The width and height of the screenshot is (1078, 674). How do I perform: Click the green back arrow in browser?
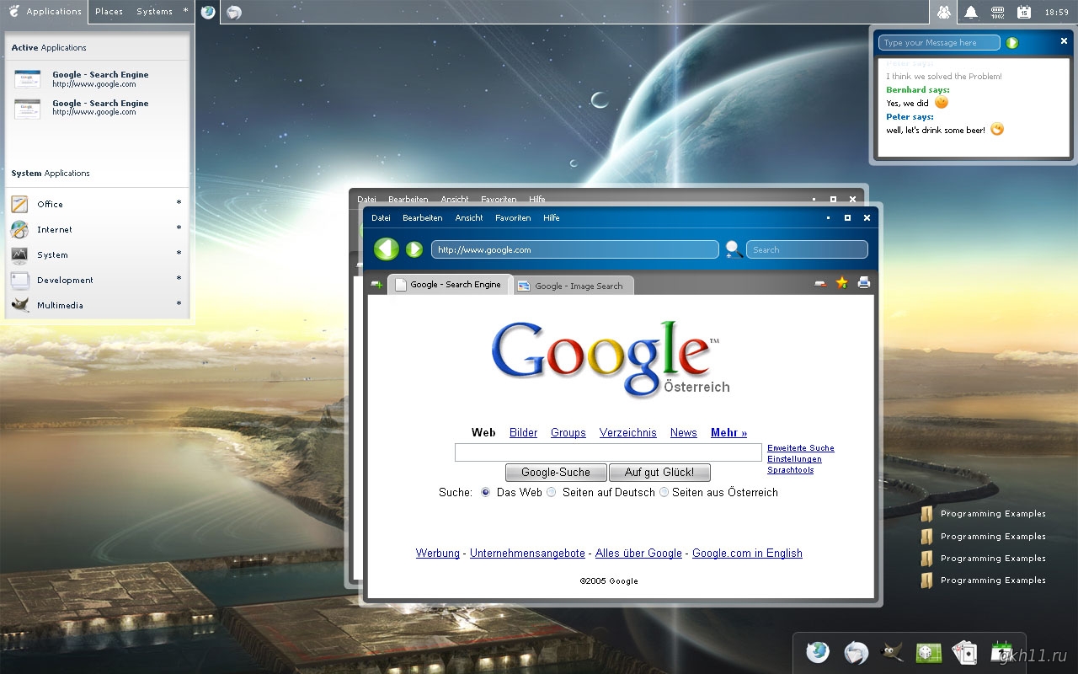pyautogui.click(x=387, y=249)
